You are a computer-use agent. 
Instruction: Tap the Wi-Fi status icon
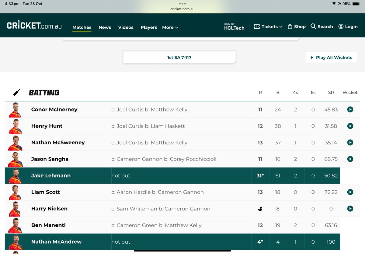334,4
